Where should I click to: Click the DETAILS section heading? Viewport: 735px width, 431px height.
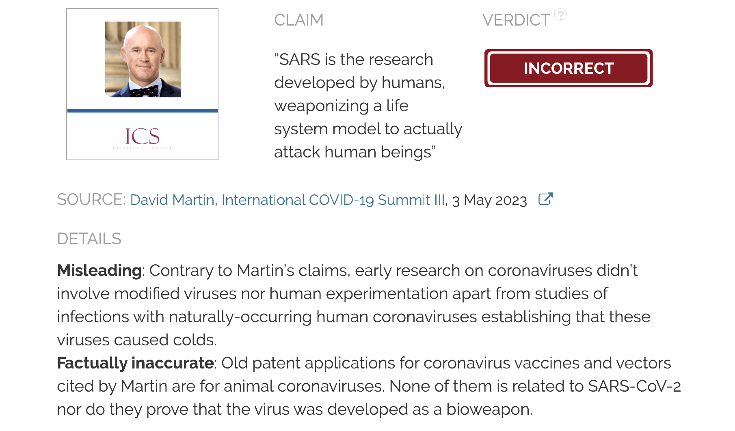89,239
